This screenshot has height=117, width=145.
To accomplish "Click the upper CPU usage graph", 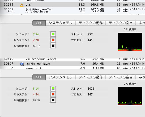I will pos(130,42).
